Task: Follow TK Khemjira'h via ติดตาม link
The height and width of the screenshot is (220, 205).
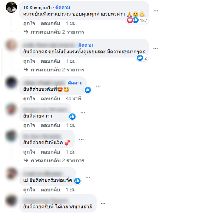Action: click(x=63, y=7)
